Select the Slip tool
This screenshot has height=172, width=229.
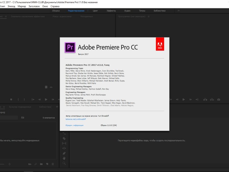(x=64, y=143)
